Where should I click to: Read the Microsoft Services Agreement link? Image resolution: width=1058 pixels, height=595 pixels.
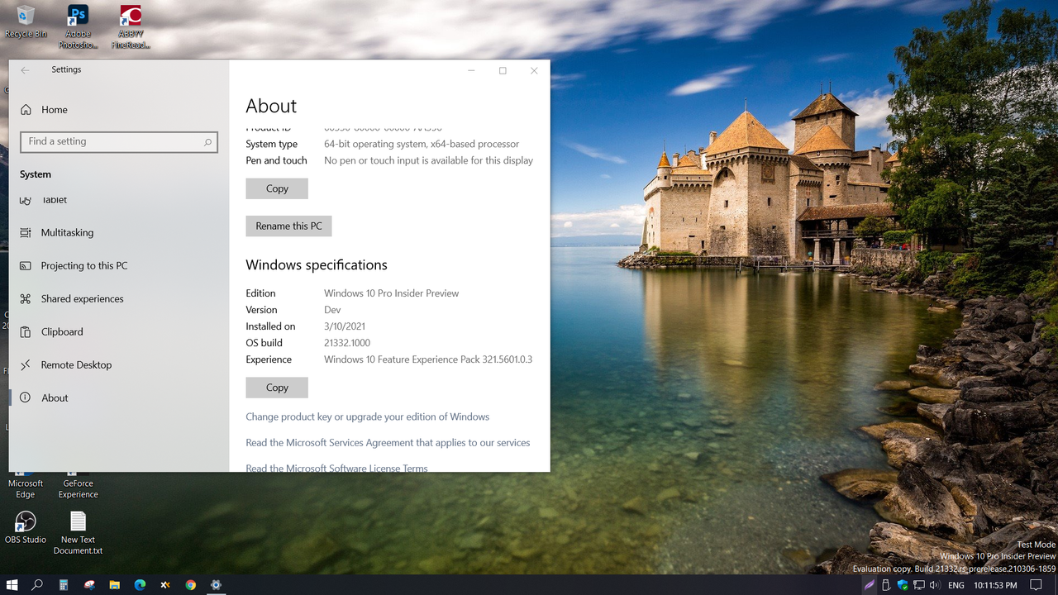tap(388, 442)
